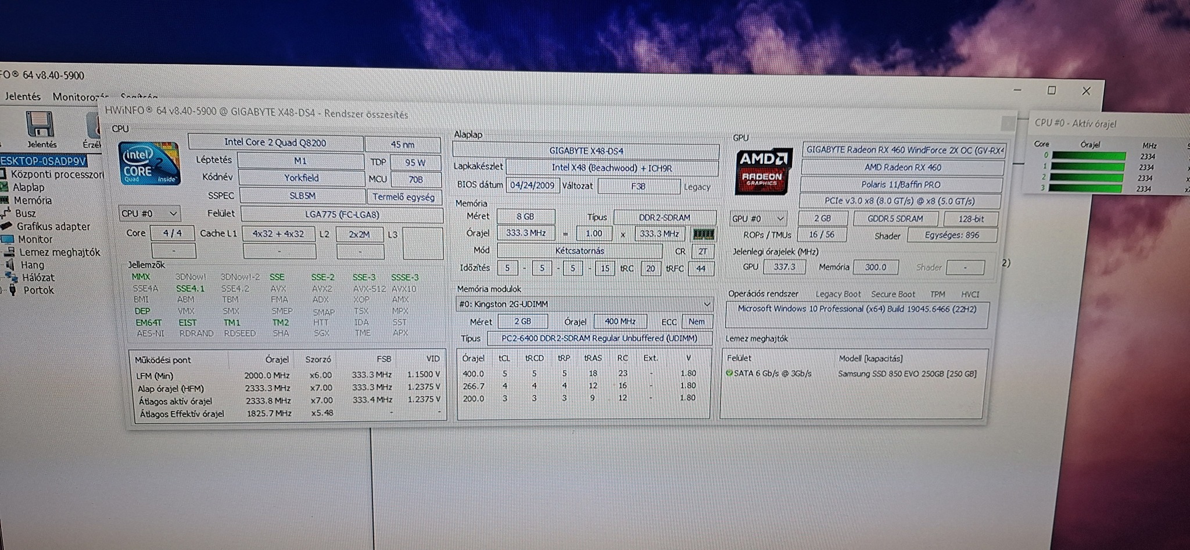Open the Jelentés menu
Viewport: 1190px width, 550px height.
coord(23,97)
